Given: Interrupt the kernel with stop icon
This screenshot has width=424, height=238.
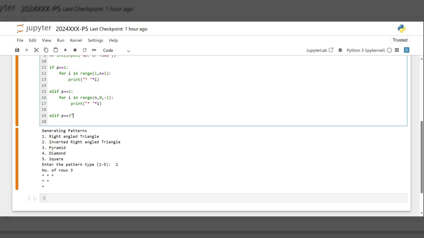Looking at the screenshot, I should (75, 50).
